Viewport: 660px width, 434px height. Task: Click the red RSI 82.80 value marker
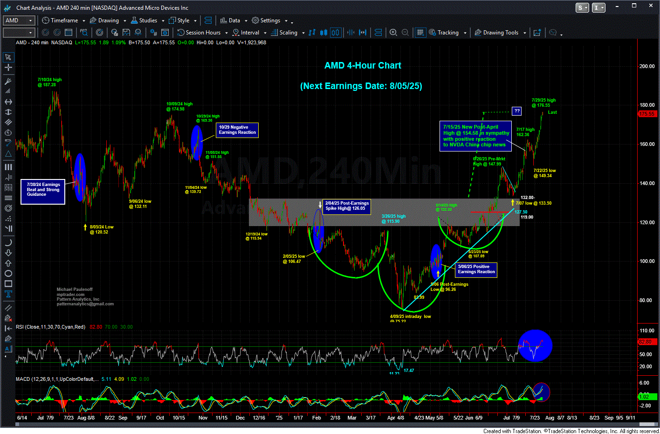point(647,342)
